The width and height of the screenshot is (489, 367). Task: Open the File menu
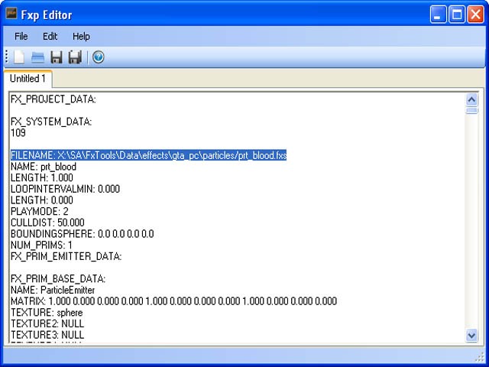pos(21,36)
